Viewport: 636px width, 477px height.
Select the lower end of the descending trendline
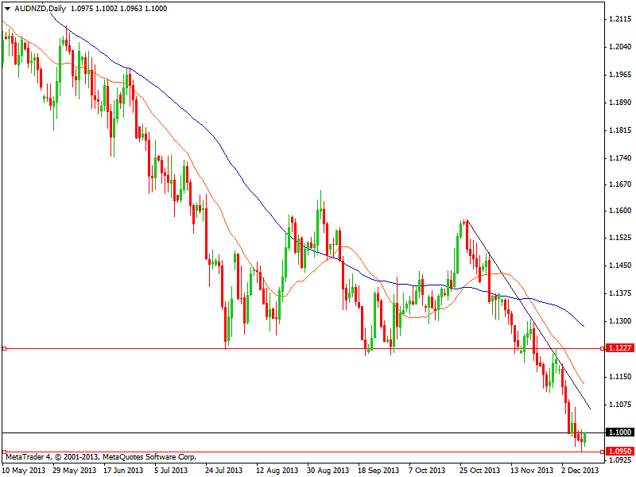(590, 409)
